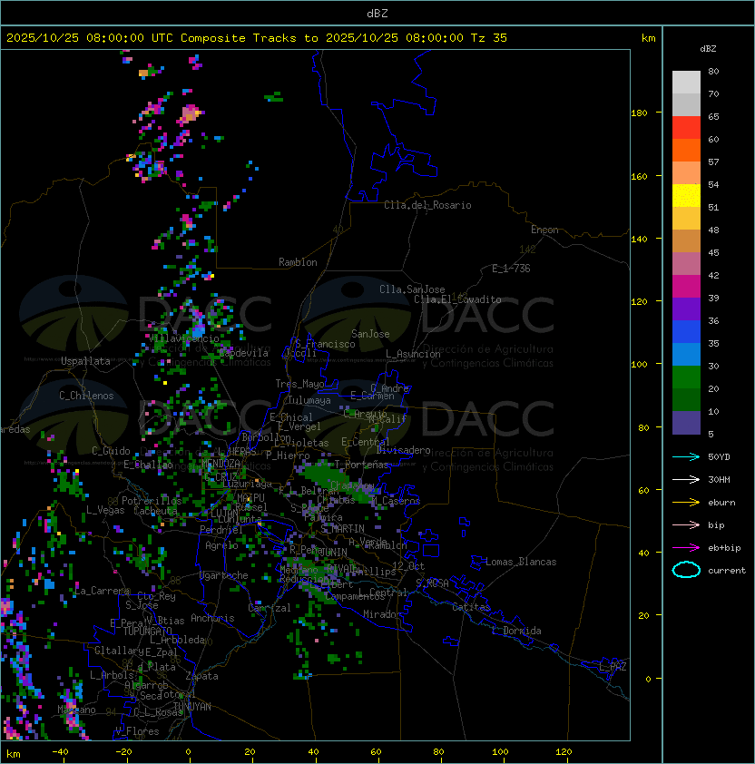Click the pink bip arrow in the legend

click(686, 524)
